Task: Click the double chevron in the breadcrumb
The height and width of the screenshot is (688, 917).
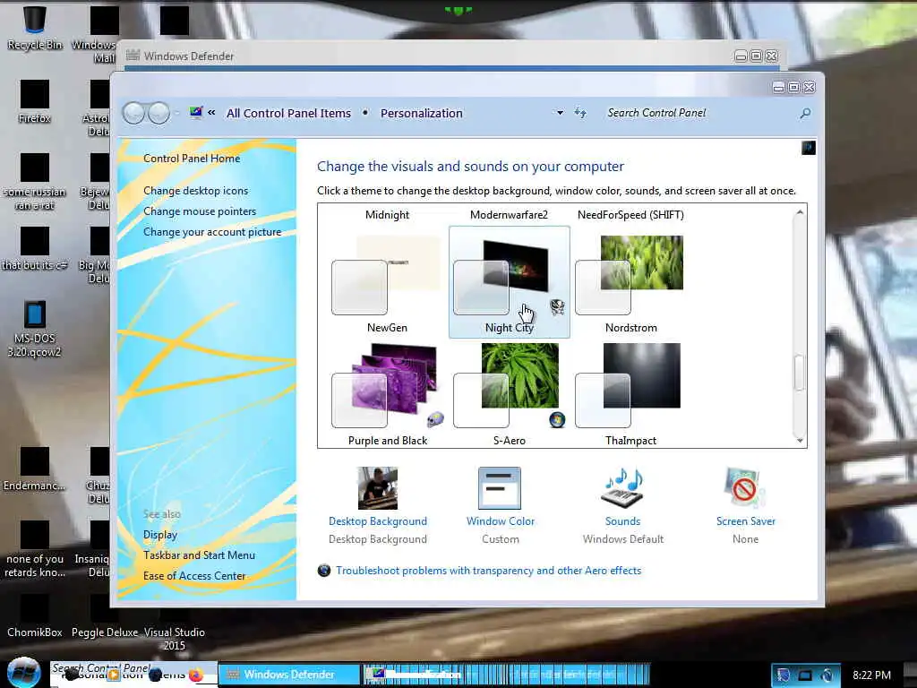Action: point(211,112)
